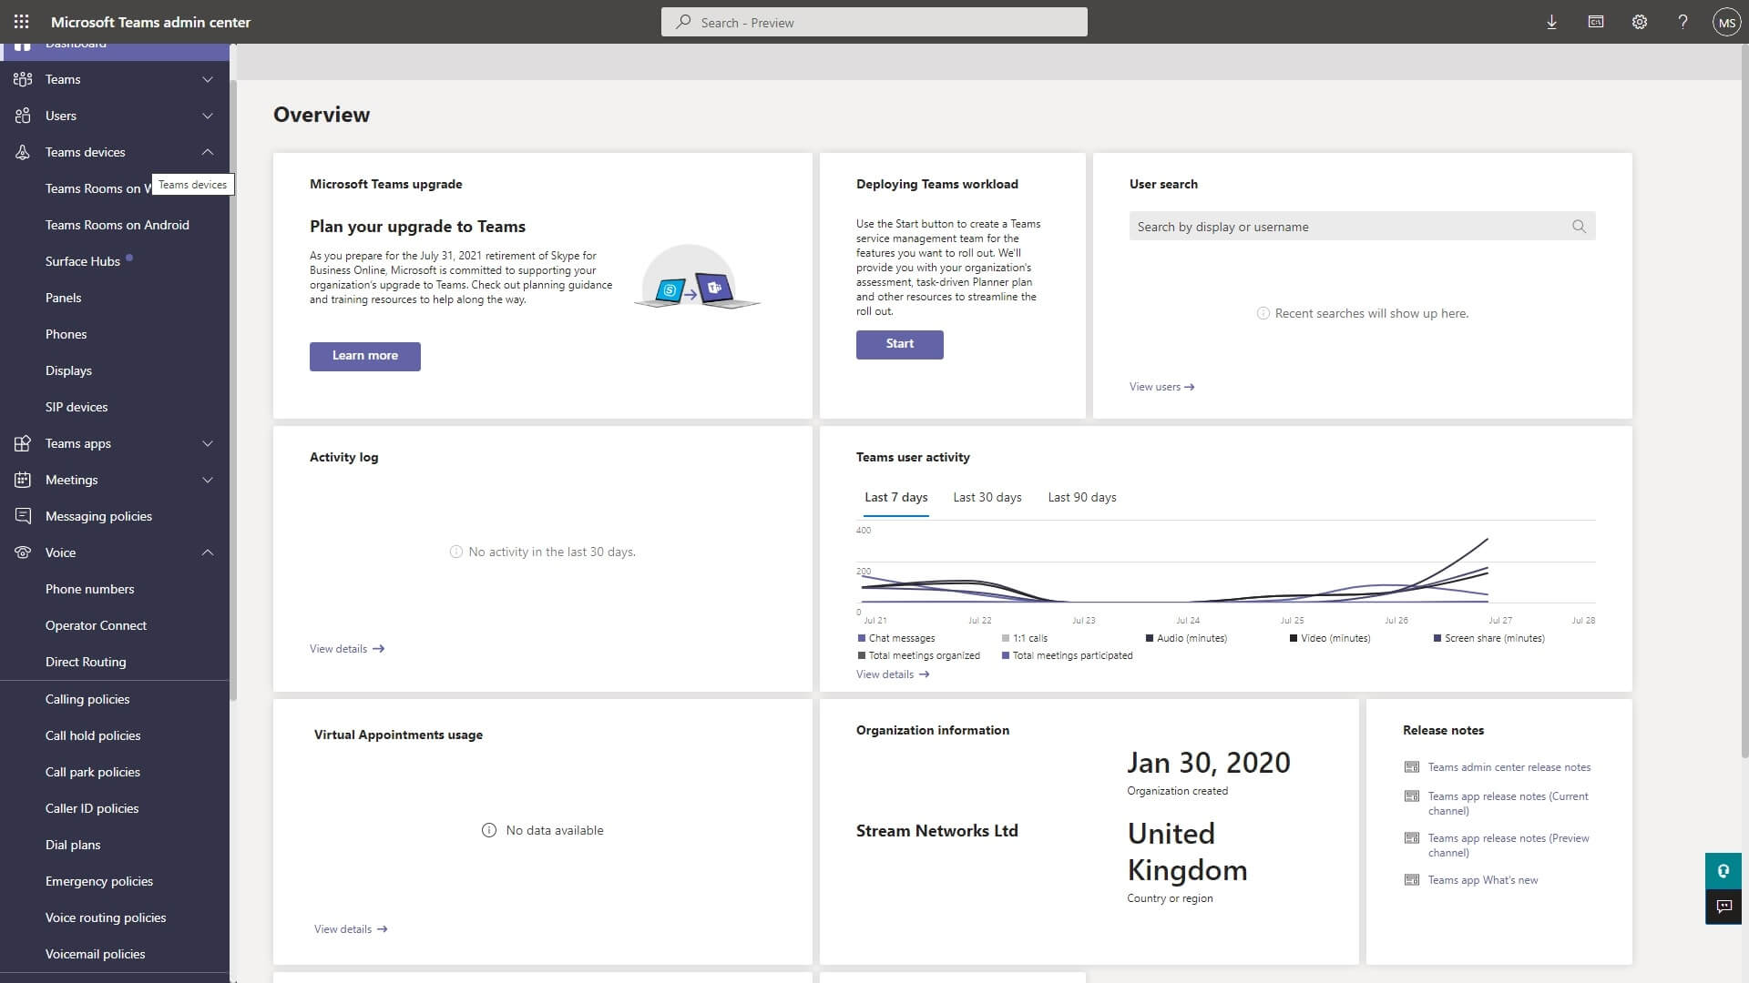Select the Last 30 days tab

coord(987,496)
